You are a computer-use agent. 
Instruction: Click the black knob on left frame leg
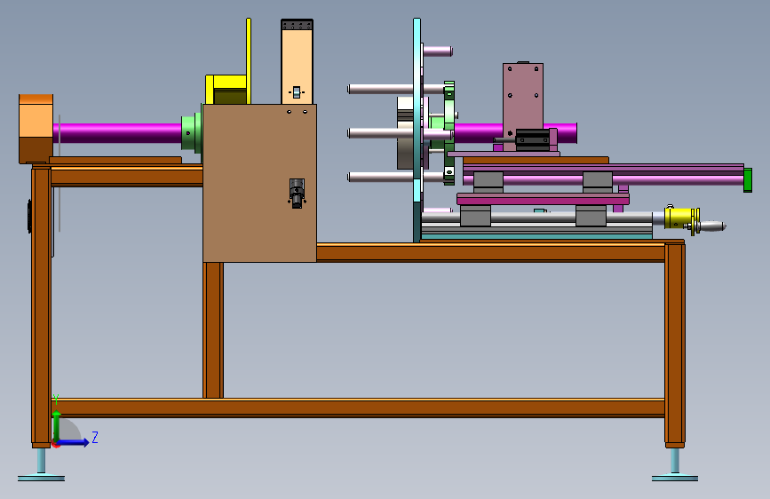(29, 216)
